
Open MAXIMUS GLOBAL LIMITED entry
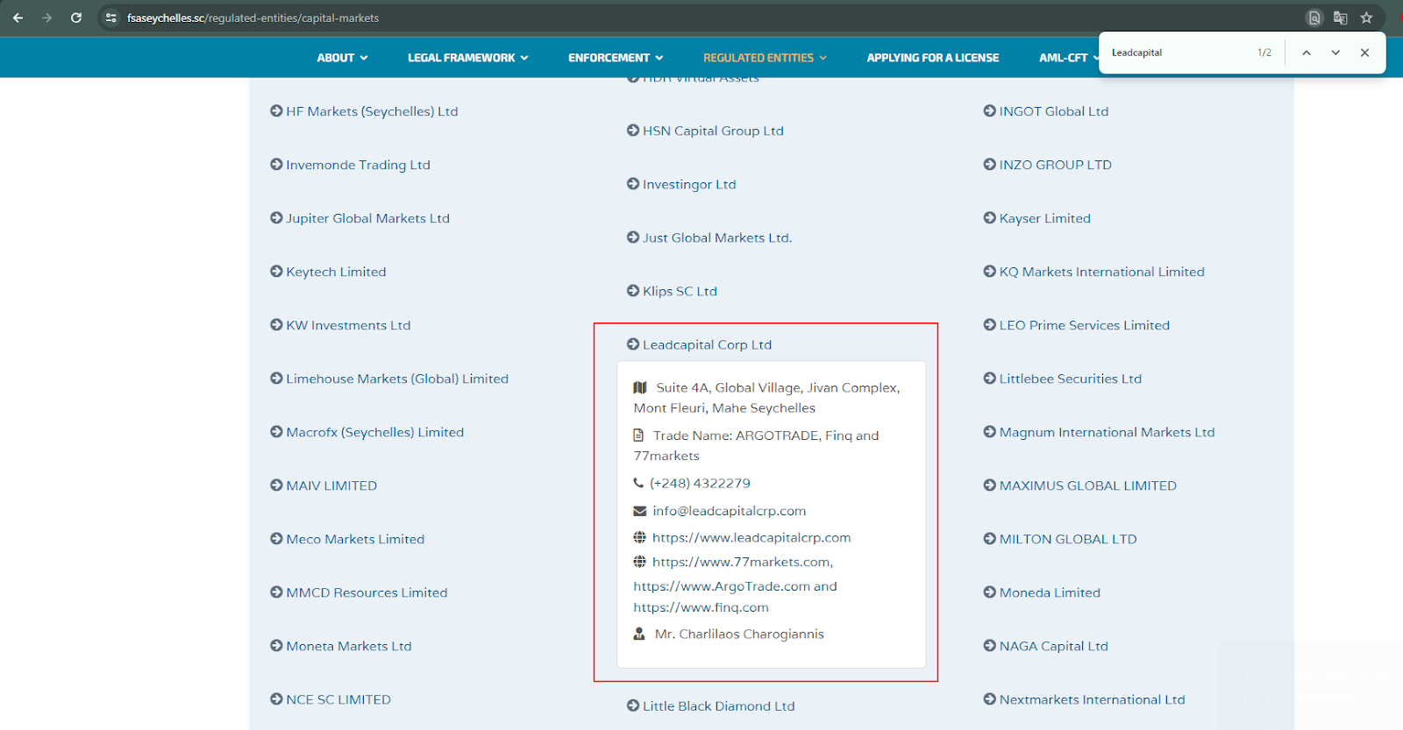coord(1080,485)
